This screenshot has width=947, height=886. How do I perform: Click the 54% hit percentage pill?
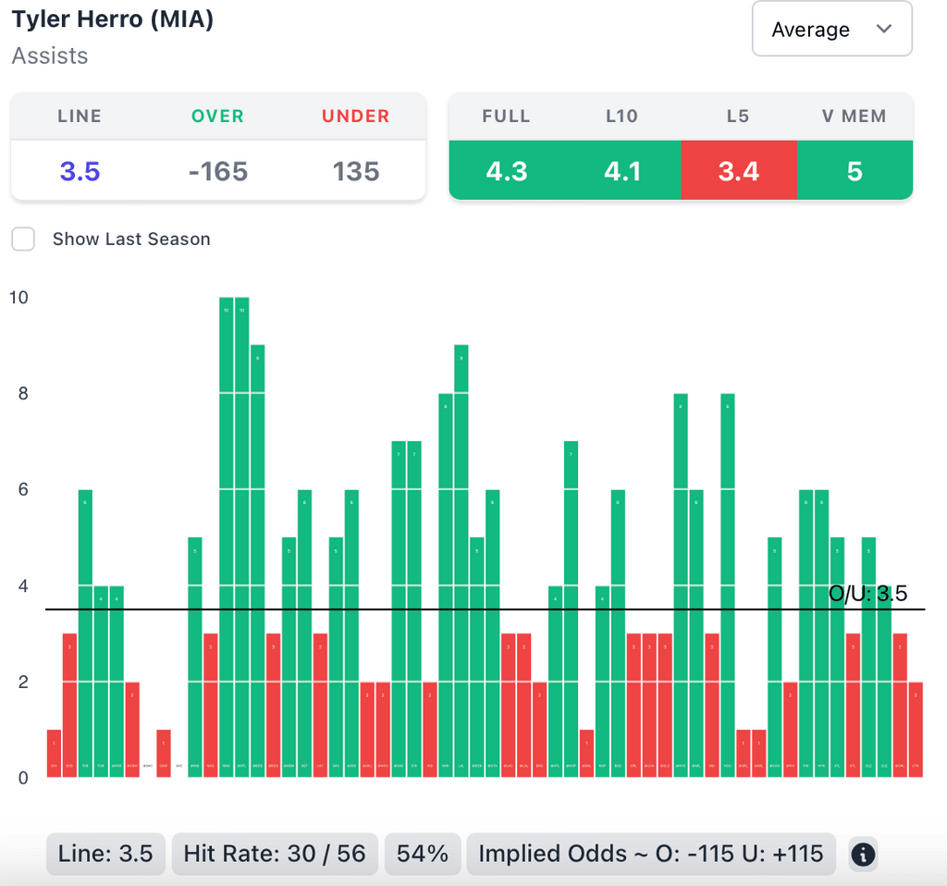(x=423, y=854)
